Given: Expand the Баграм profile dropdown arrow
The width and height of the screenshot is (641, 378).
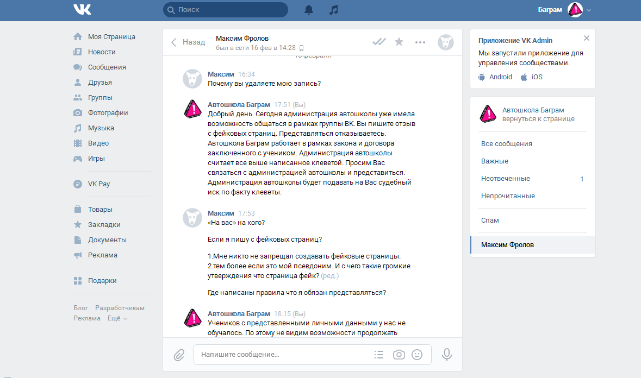Looking at the screenshot, I should point(589,10).
